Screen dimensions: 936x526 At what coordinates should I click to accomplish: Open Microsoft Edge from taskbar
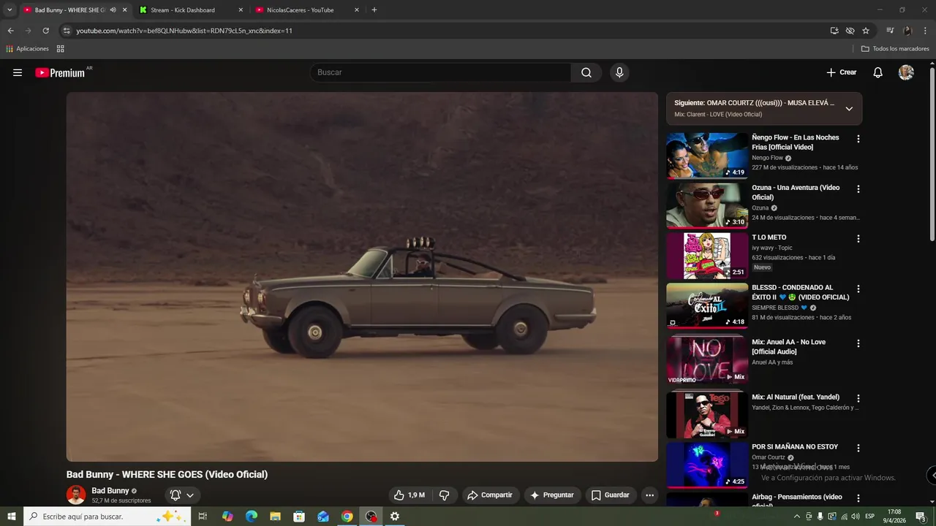[x=252, y=517]
